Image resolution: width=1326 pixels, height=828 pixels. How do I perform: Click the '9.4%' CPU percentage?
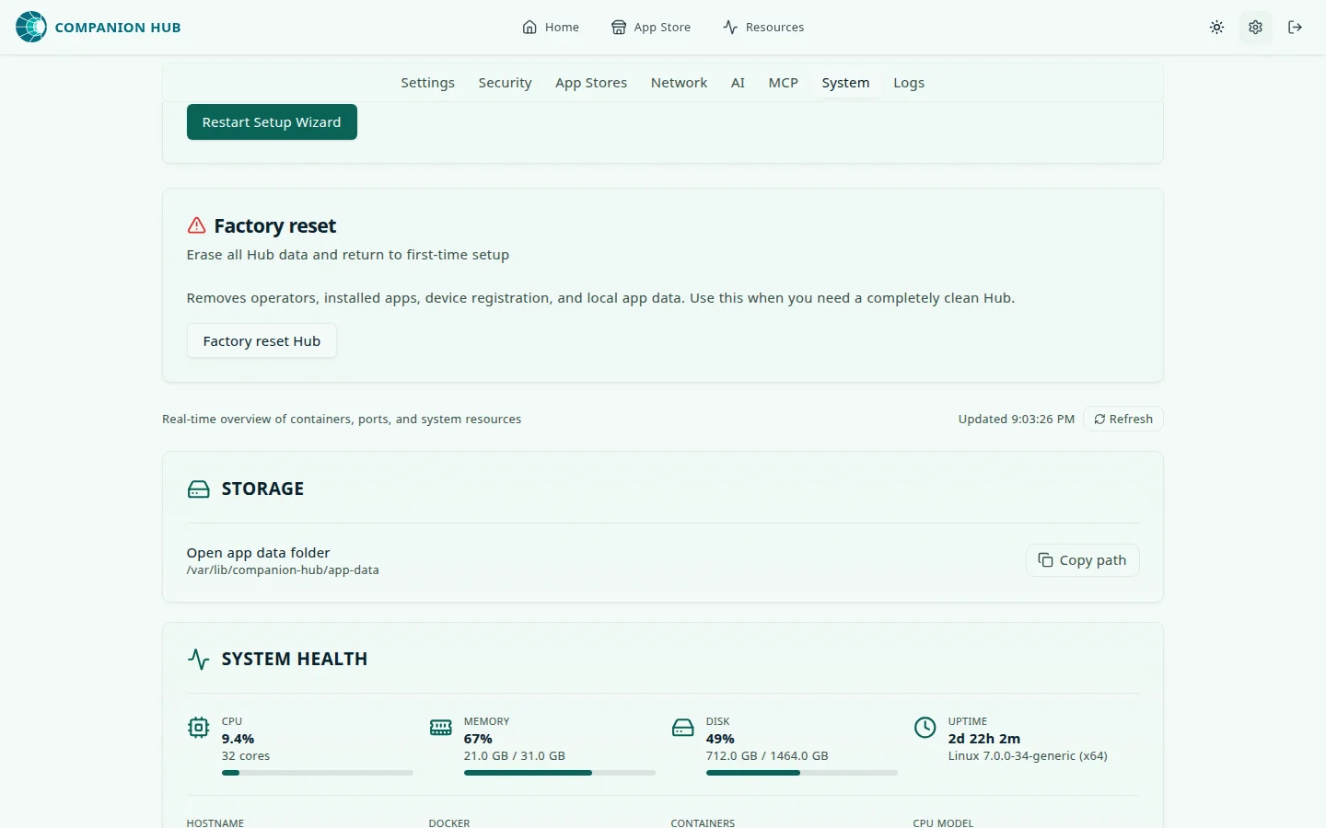tap(238, 739)
